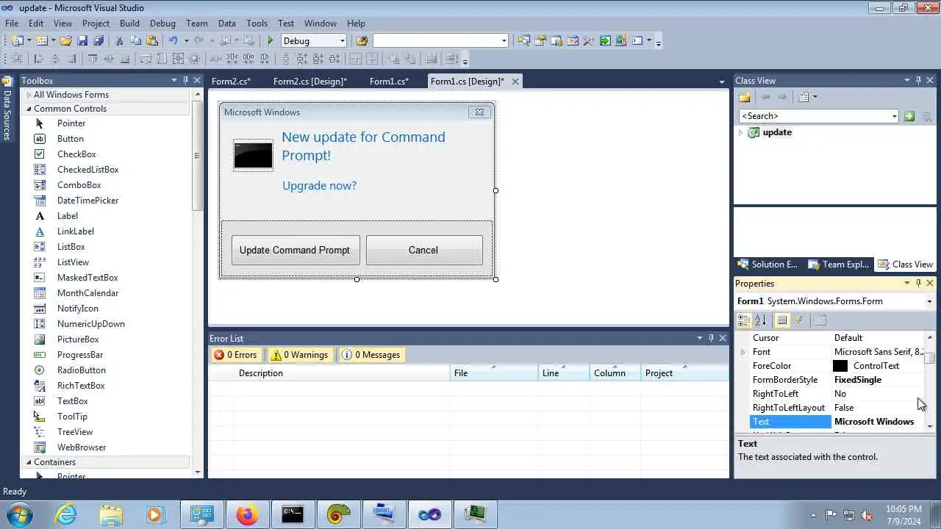Select the Button tool in the Toolbox

pos(71,139)
